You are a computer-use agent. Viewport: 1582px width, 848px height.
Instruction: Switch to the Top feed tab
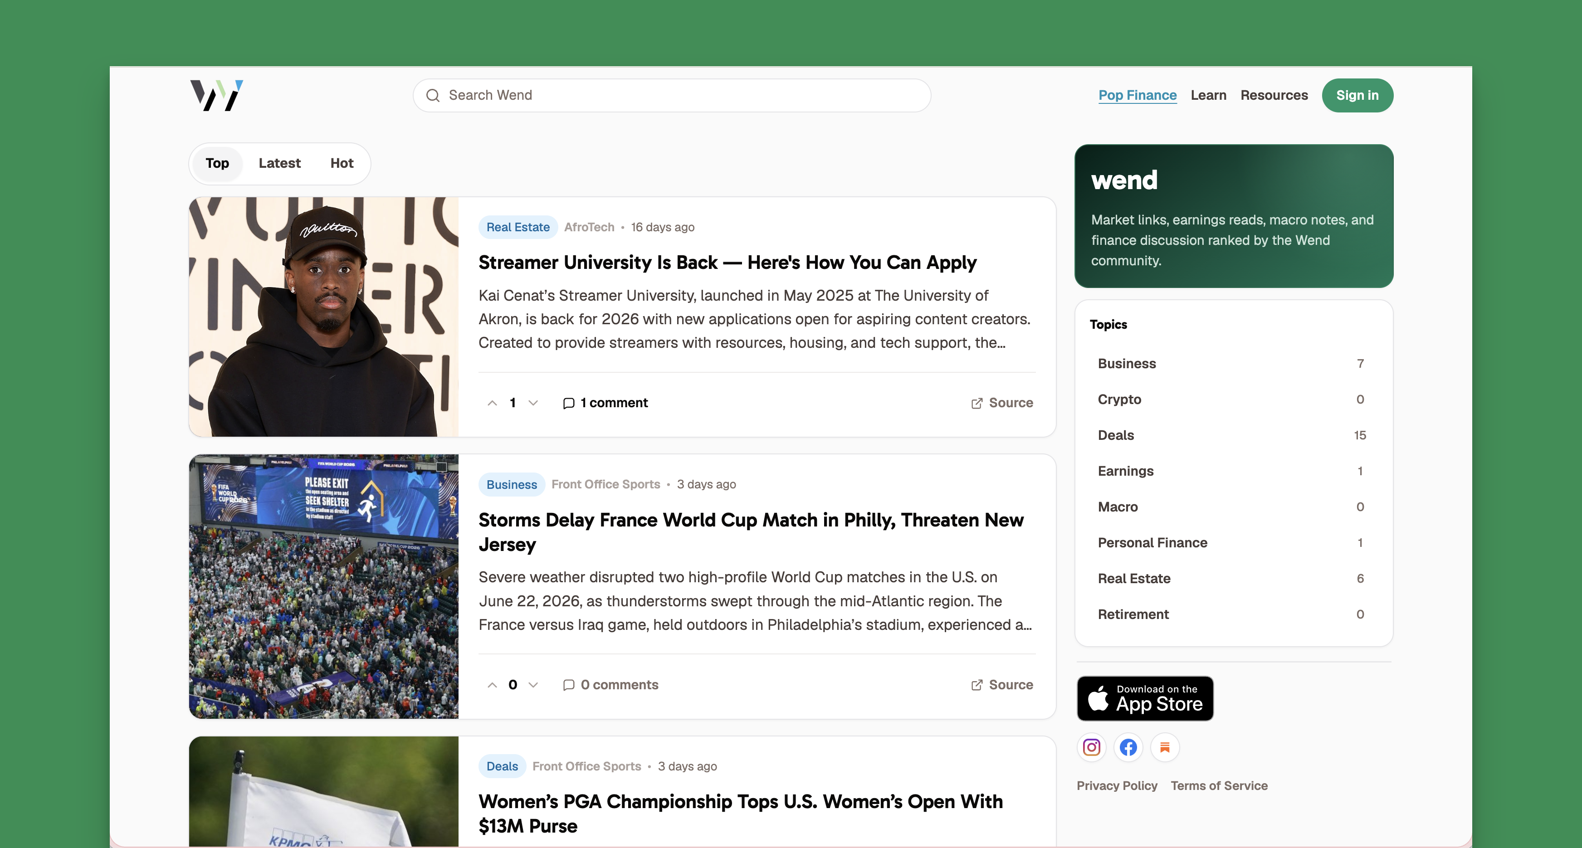pyautogui.click(x=217, y=163)
